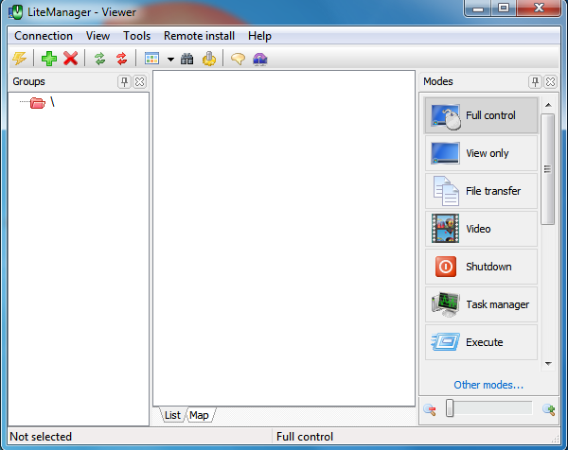Open the view mode dropdown arrow
This screenshot has height=450, width=568.
click(170, 60)
